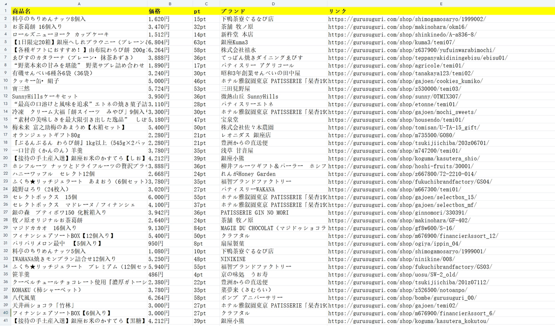This screenshot has width=555, height=326.
Task: Click the price cell 950円
Action: (x=170, y=243)
